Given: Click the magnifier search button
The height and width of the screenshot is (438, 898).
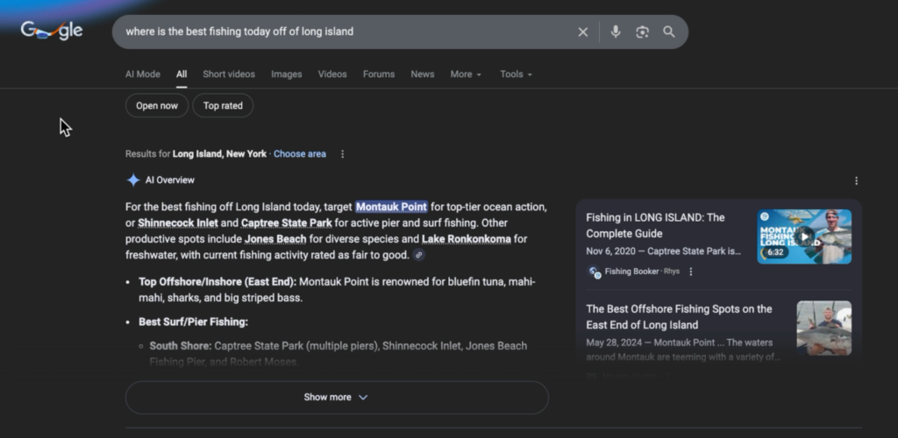Looking at the screenshot, I should click(669, 32).
